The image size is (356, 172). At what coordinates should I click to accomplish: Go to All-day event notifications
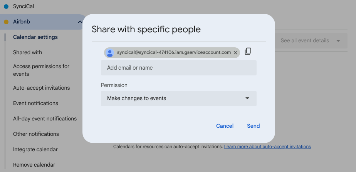[x=45, y=119]
